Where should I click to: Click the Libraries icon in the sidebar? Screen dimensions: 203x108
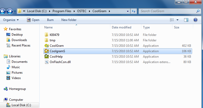click(6, 56)
